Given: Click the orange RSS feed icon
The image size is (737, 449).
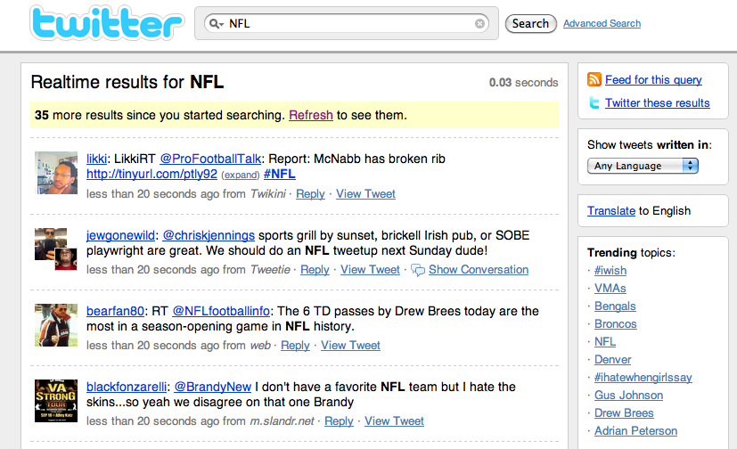Looking at the screenshot, I should 594,80.
